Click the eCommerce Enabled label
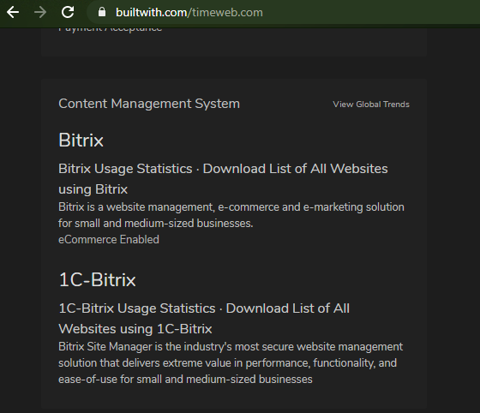Viewport: 480px width, 413px height. coord(109,240)
